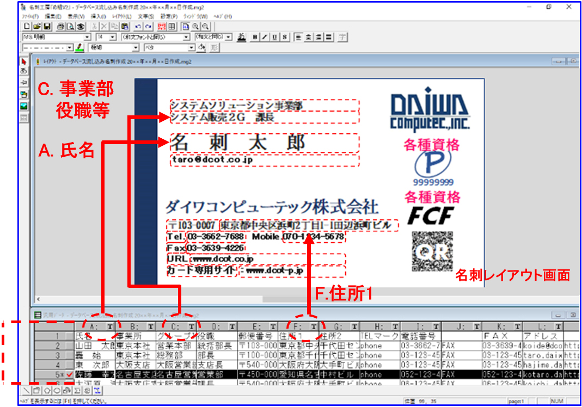Toggle underline text formatting

click(x=273, y=37)
